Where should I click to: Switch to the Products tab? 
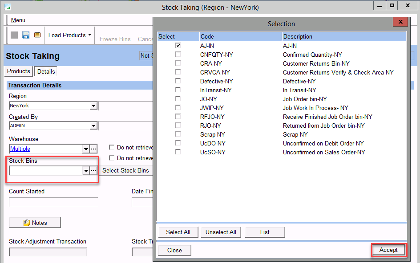click(19, 71)
